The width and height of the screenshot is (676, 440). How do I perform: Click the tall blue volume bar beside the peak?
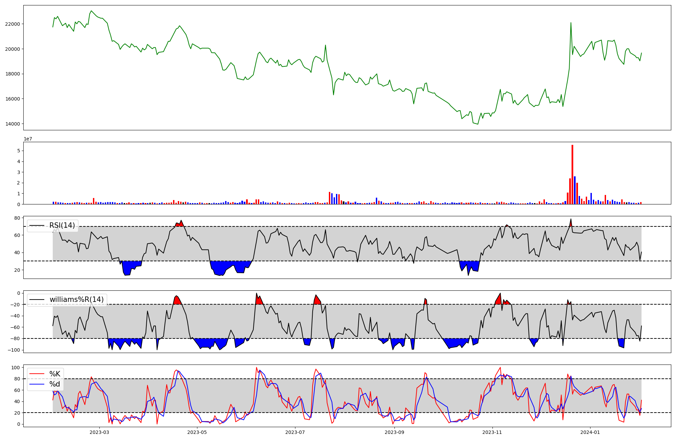575,190
